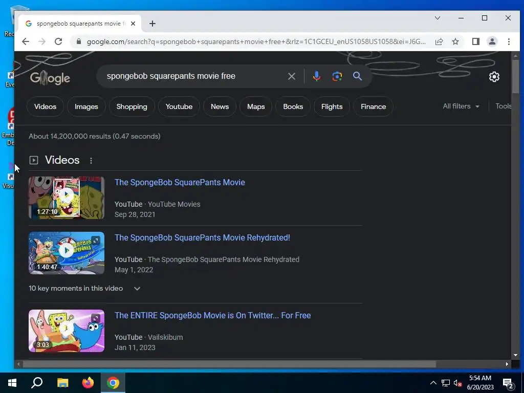Image resolution: width=524 pixels, height=393 pixels.
Task: Click Chrome icon on the taskbar
Action: [x=113, y=383]
